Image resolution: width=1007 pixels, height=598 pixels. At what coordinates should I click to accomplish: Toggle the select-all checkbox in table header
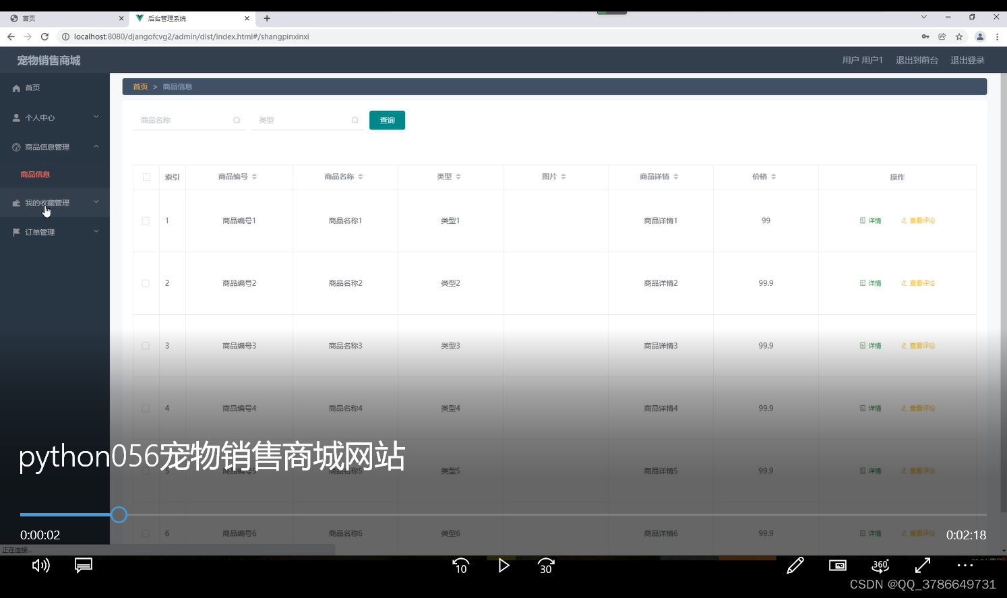tap(146, 177)
